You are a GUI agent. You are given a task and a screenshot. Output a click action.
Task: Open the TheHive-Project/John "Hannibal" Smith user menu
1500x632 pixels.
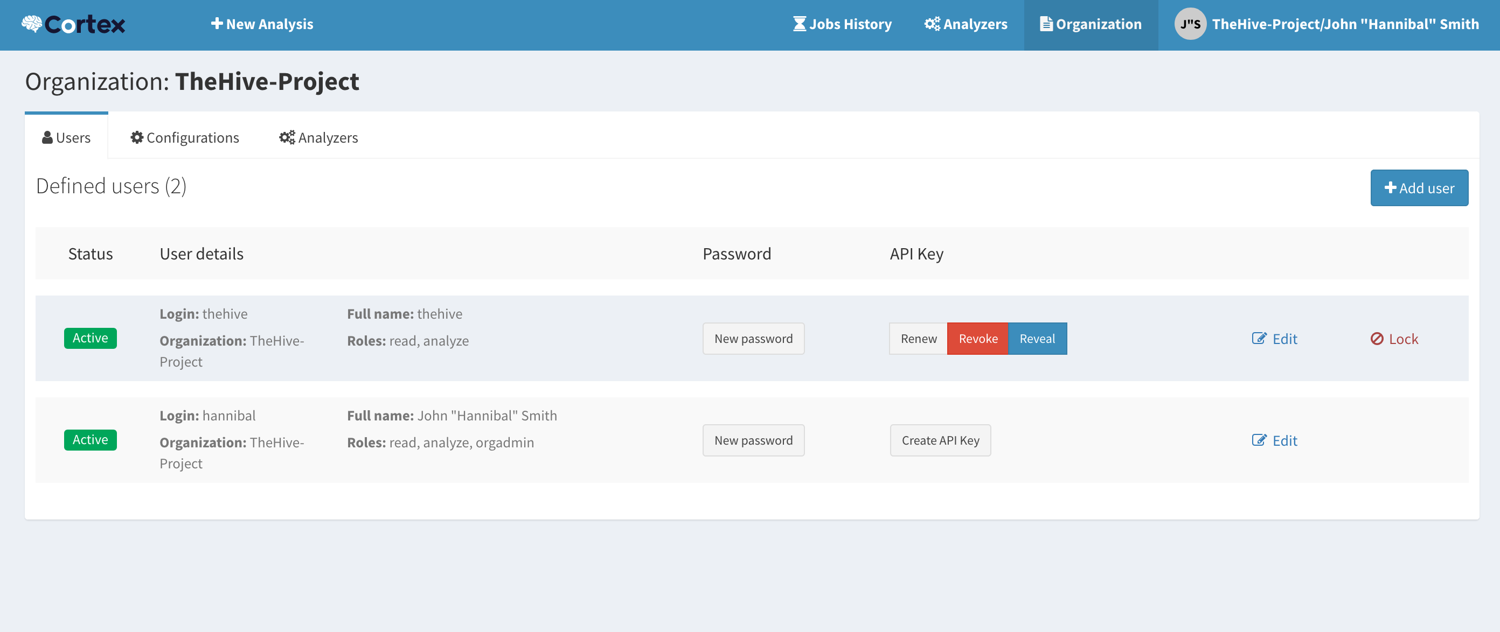[1327, 24]
